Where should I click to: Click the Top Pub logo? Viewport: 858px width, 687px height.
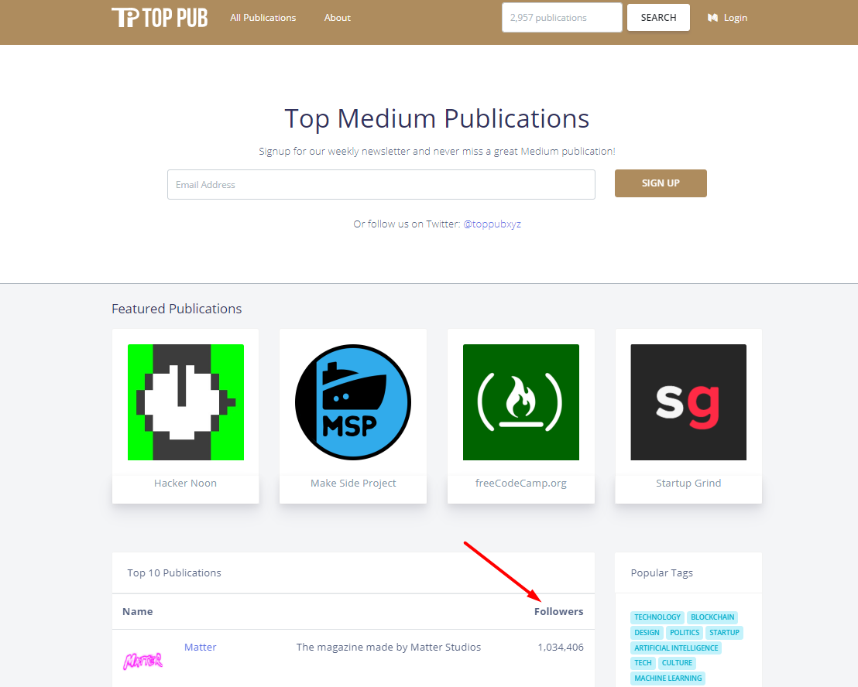160,18
